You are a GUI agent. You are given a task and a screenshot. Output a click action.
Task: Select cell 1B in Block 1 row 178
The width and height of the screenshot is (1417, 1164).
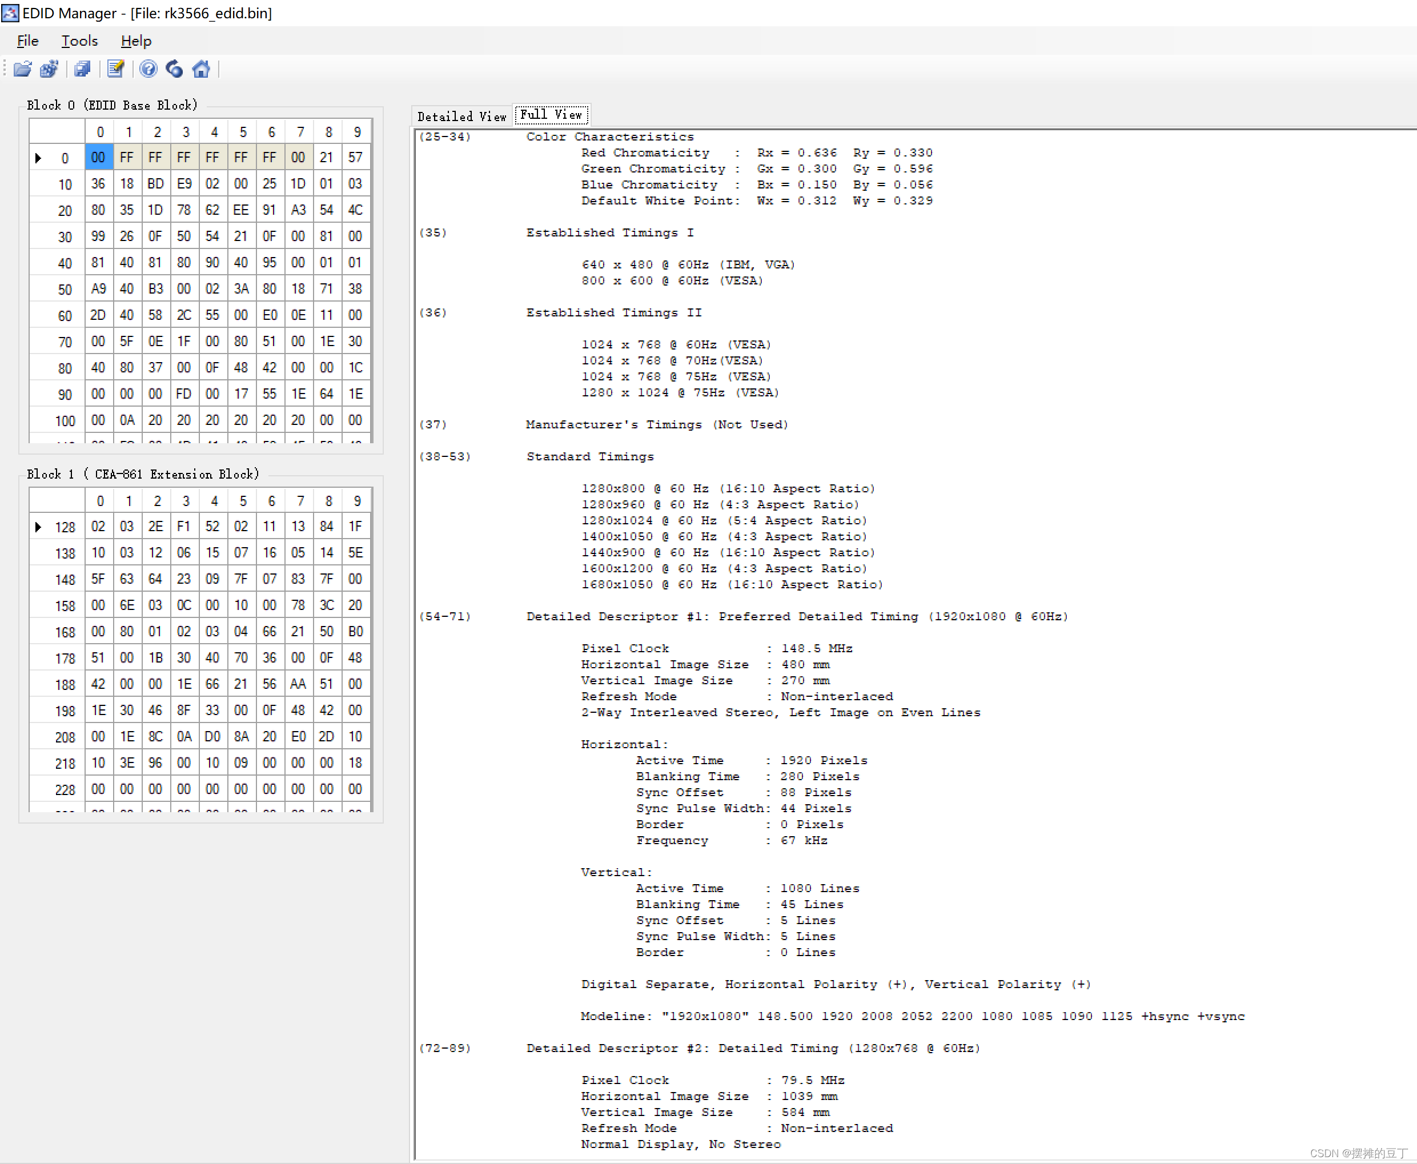(155, 657)
